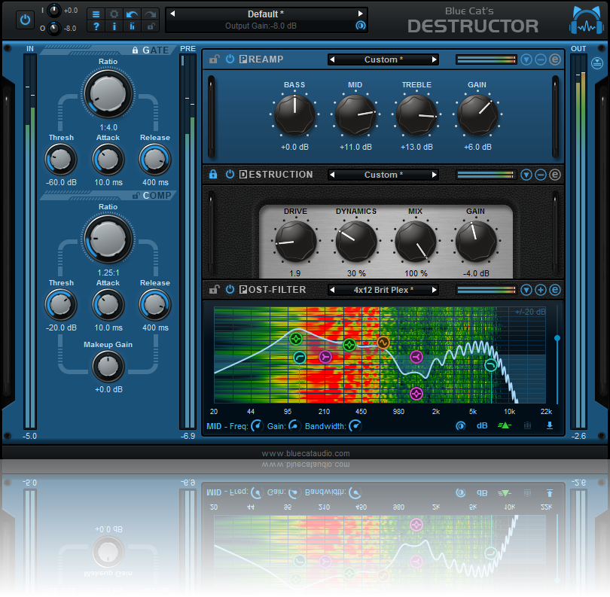Click the MIX knob at 100 %
Screen dimensions: 610x597
pyautogui.click(x=416, y=241)
